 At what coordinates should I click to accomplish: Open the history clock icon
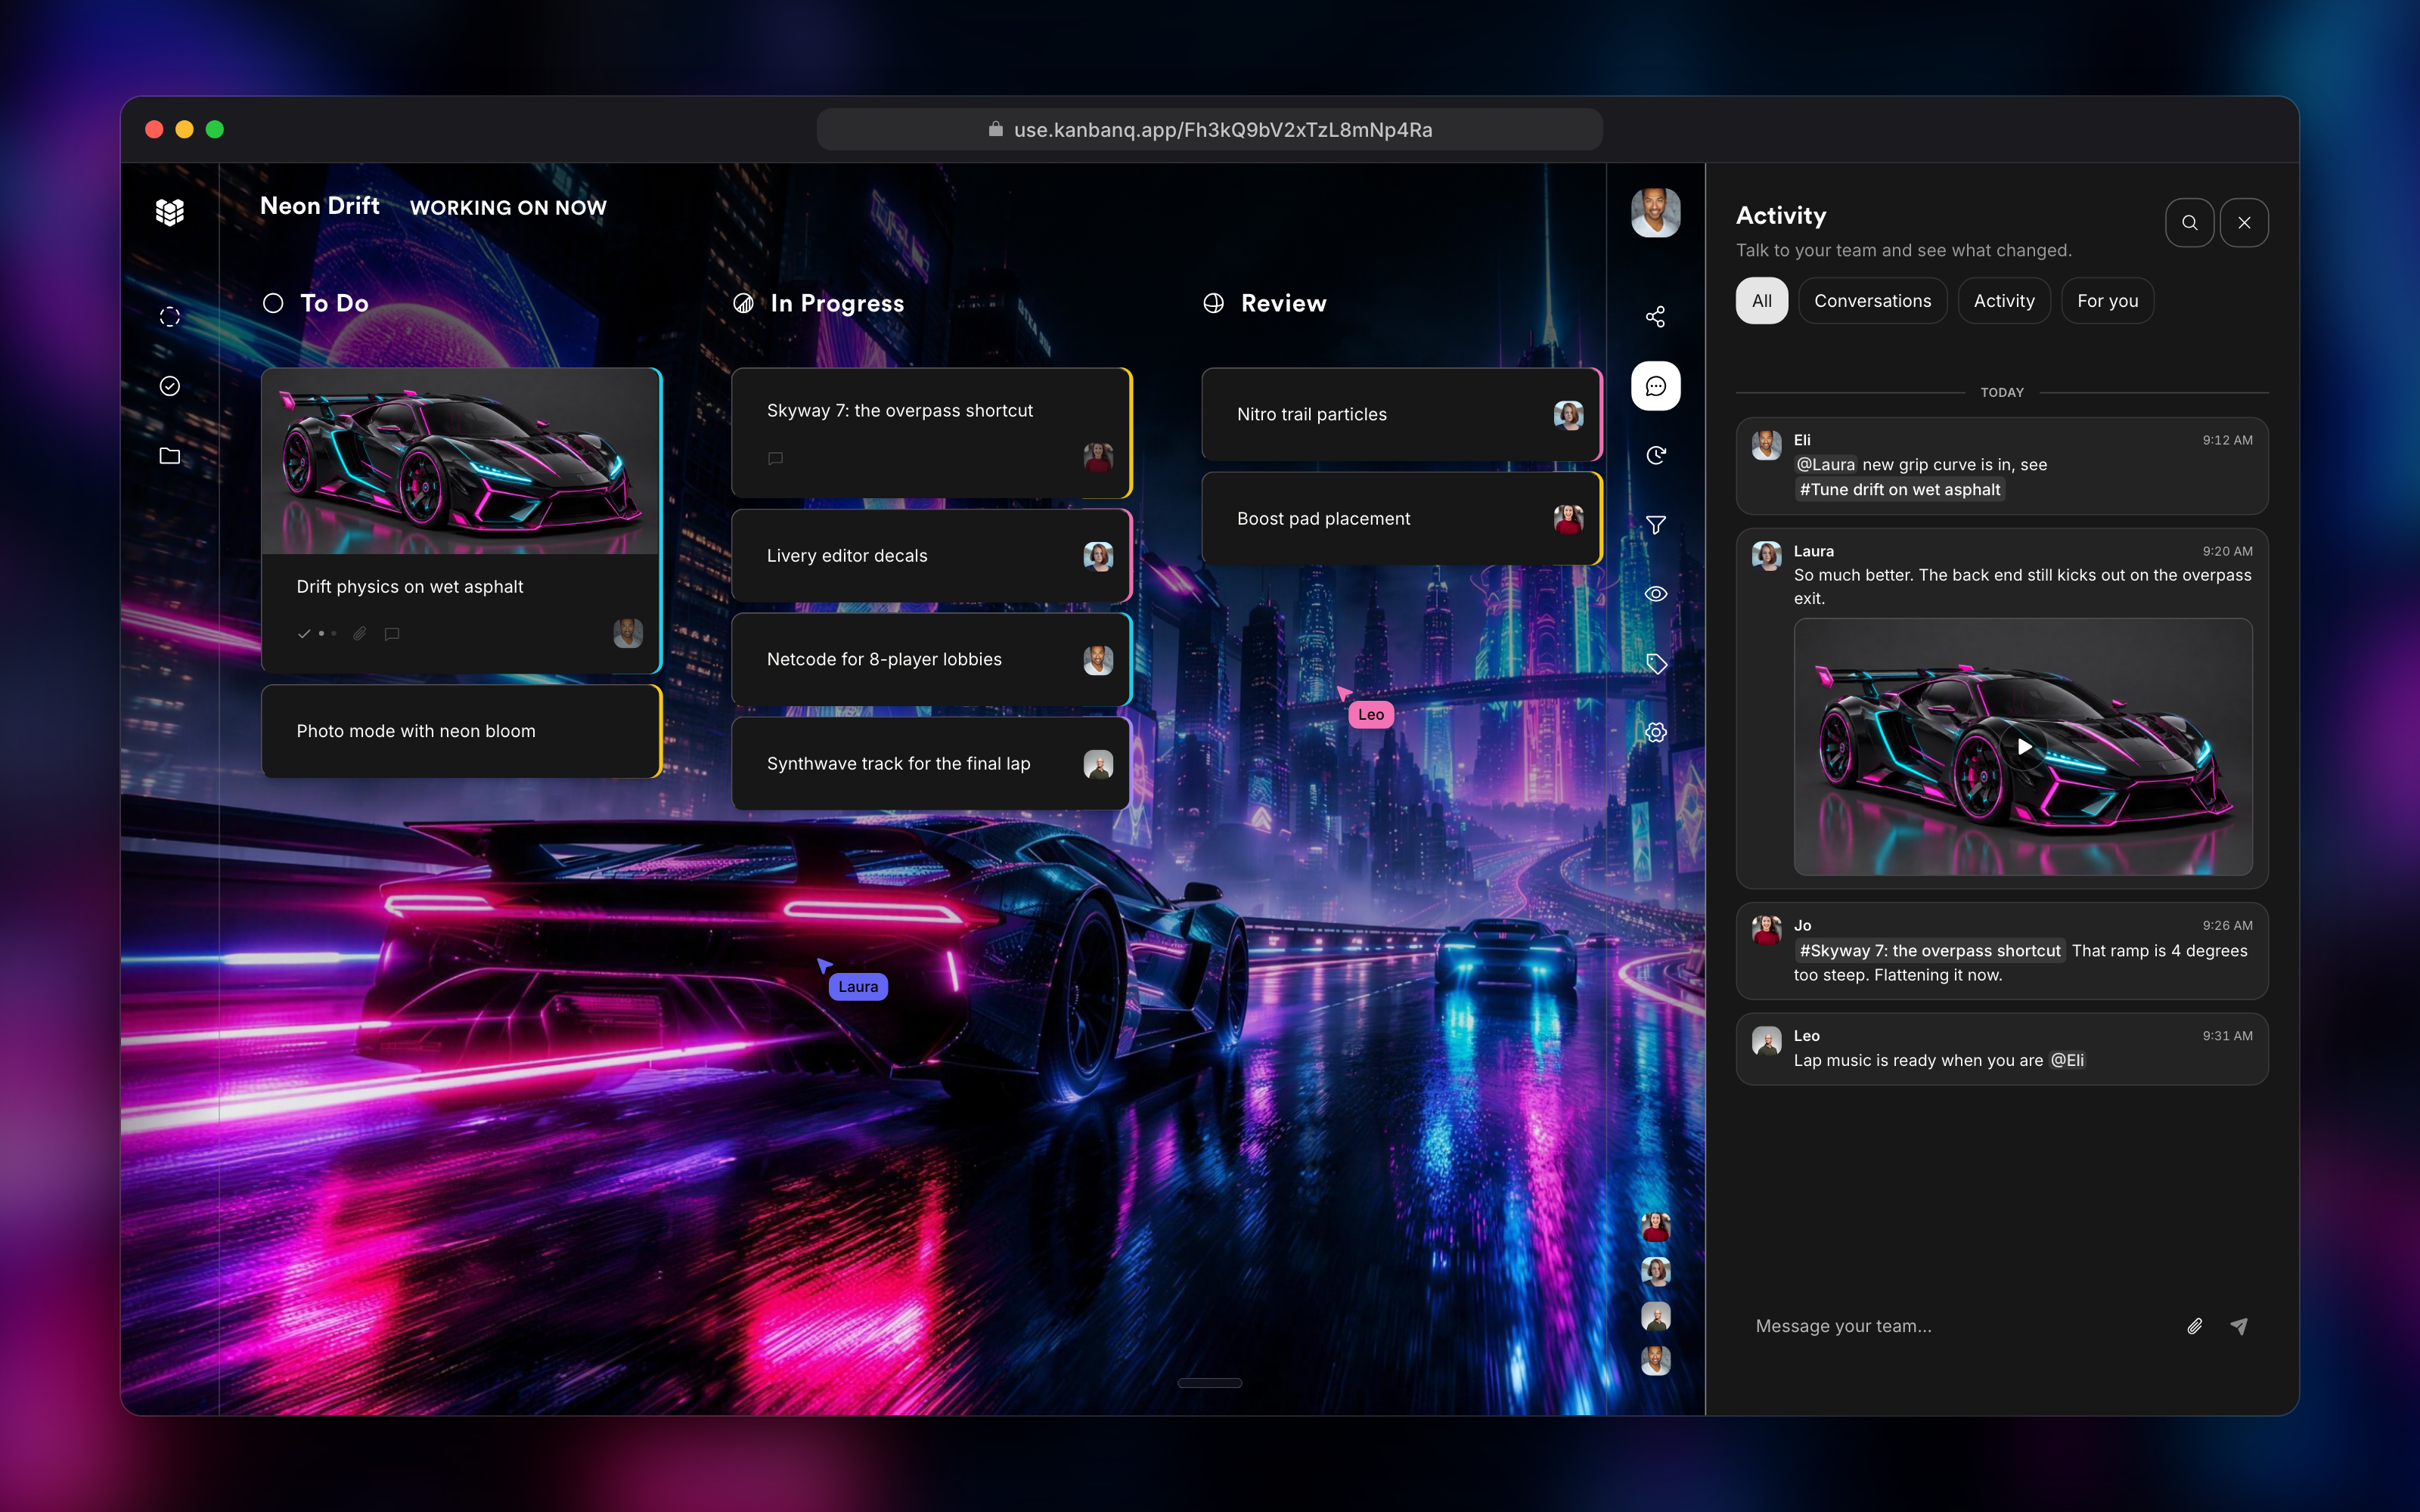pyautogui.click(x=1656, y=456)
